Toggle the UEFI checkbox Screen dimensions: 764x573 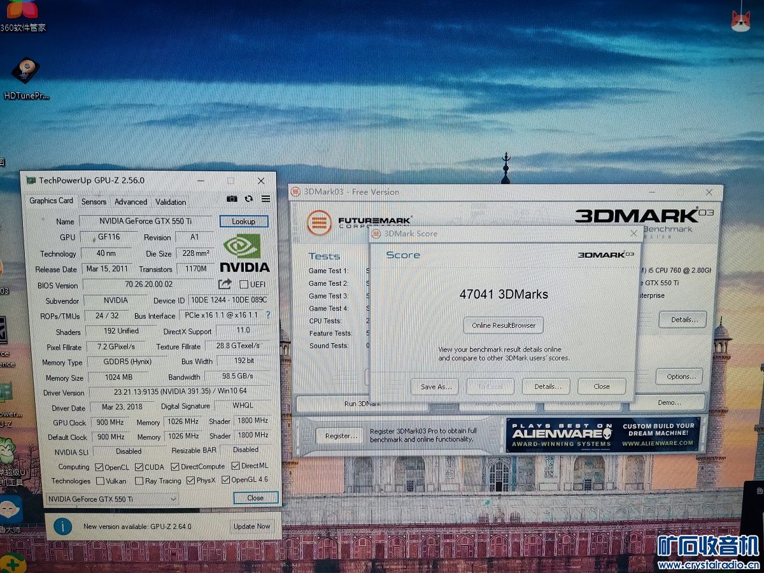pyautogui.click(x=243, y=284)
